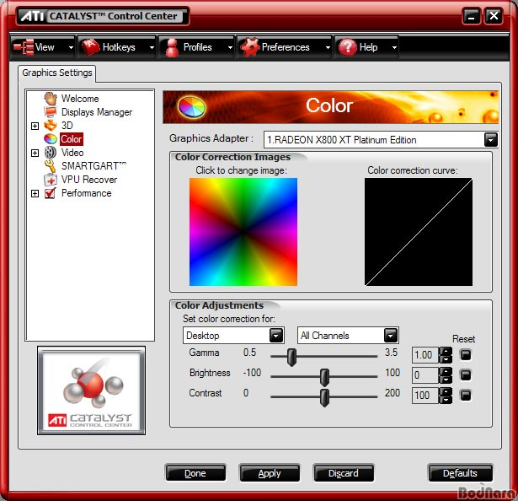518x501 pixels.
Task: Click the 3D cube icon in tree
Action: (x=51, y=126)
